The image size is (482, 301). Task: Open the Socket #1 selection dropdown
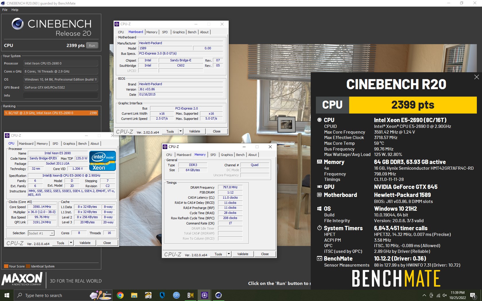[41, 233]
